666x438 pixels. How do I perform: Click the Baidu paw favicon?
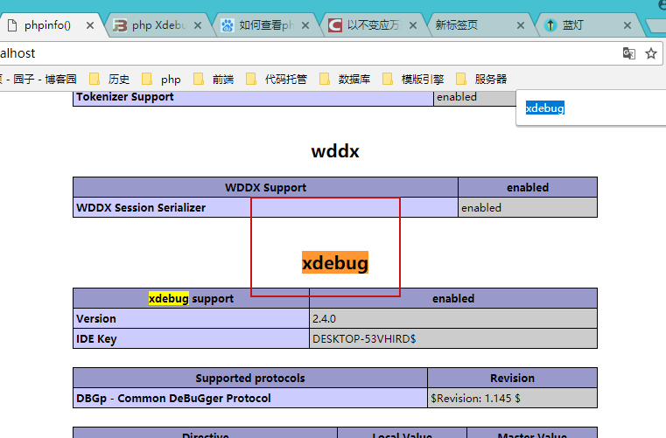pyautogui.click(x=228, y=25)
